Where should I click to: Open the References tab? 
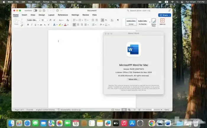tap(63, 15)
